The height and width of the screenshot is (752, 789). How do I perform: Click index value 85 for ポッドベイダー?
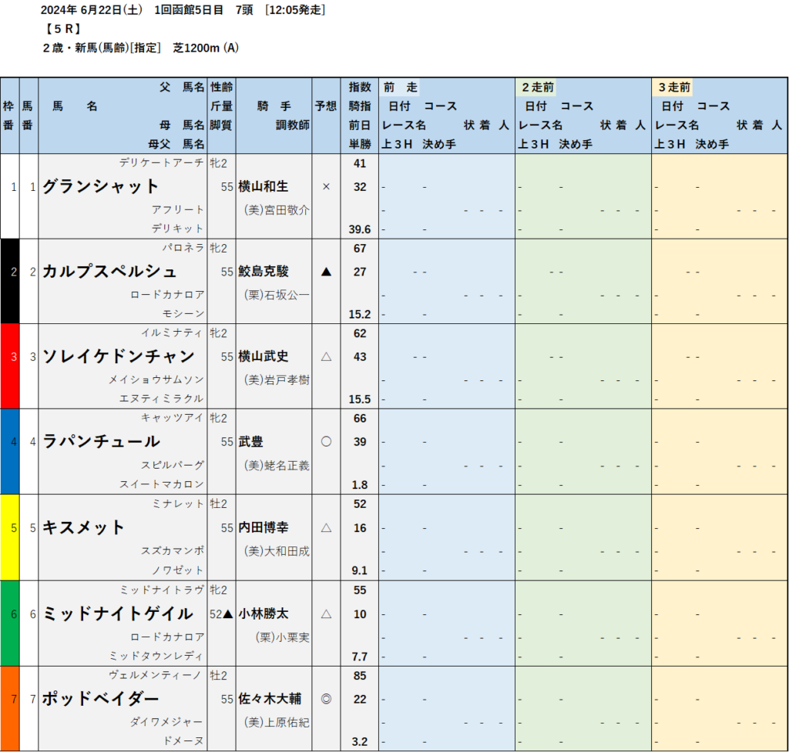click(360, 676)
